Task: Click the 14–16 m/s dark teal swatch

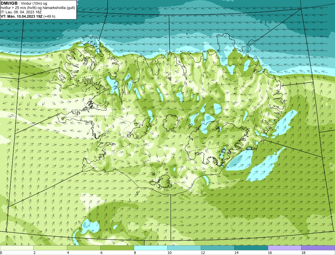Action: coord(251,248)
